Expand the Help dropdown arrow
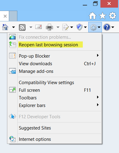This screenshot has width=119, height=153. (x=113, y=27)
